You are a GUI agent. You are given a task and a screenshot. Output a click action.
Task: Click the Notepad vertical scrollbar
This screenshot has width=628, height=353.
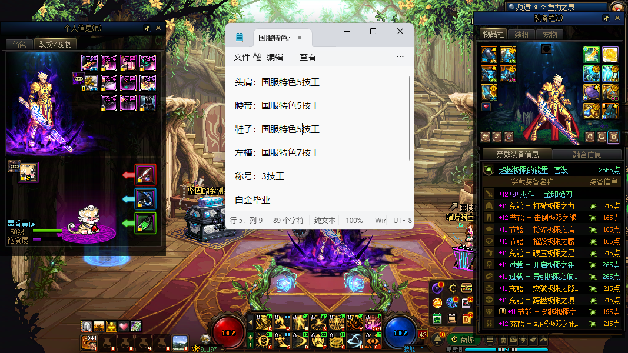tap(410, 118)
